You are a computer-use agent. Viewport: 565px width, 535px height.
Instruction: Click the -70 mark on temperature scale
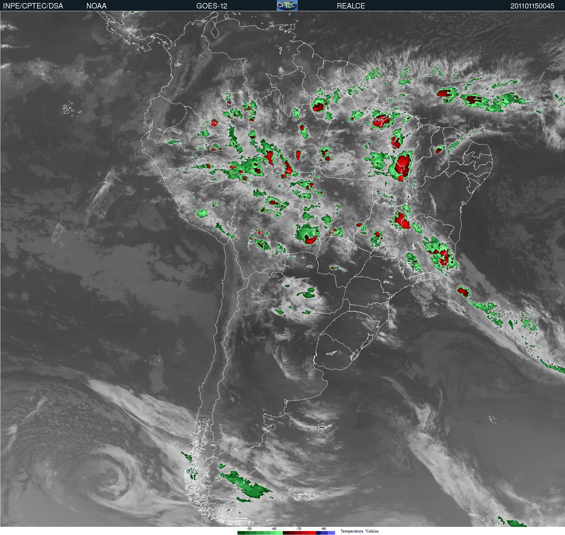click(299, 529)
